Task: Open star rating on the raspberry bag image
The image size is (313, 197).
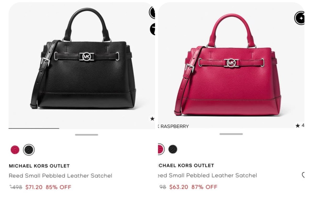Action: coord(300,126)
